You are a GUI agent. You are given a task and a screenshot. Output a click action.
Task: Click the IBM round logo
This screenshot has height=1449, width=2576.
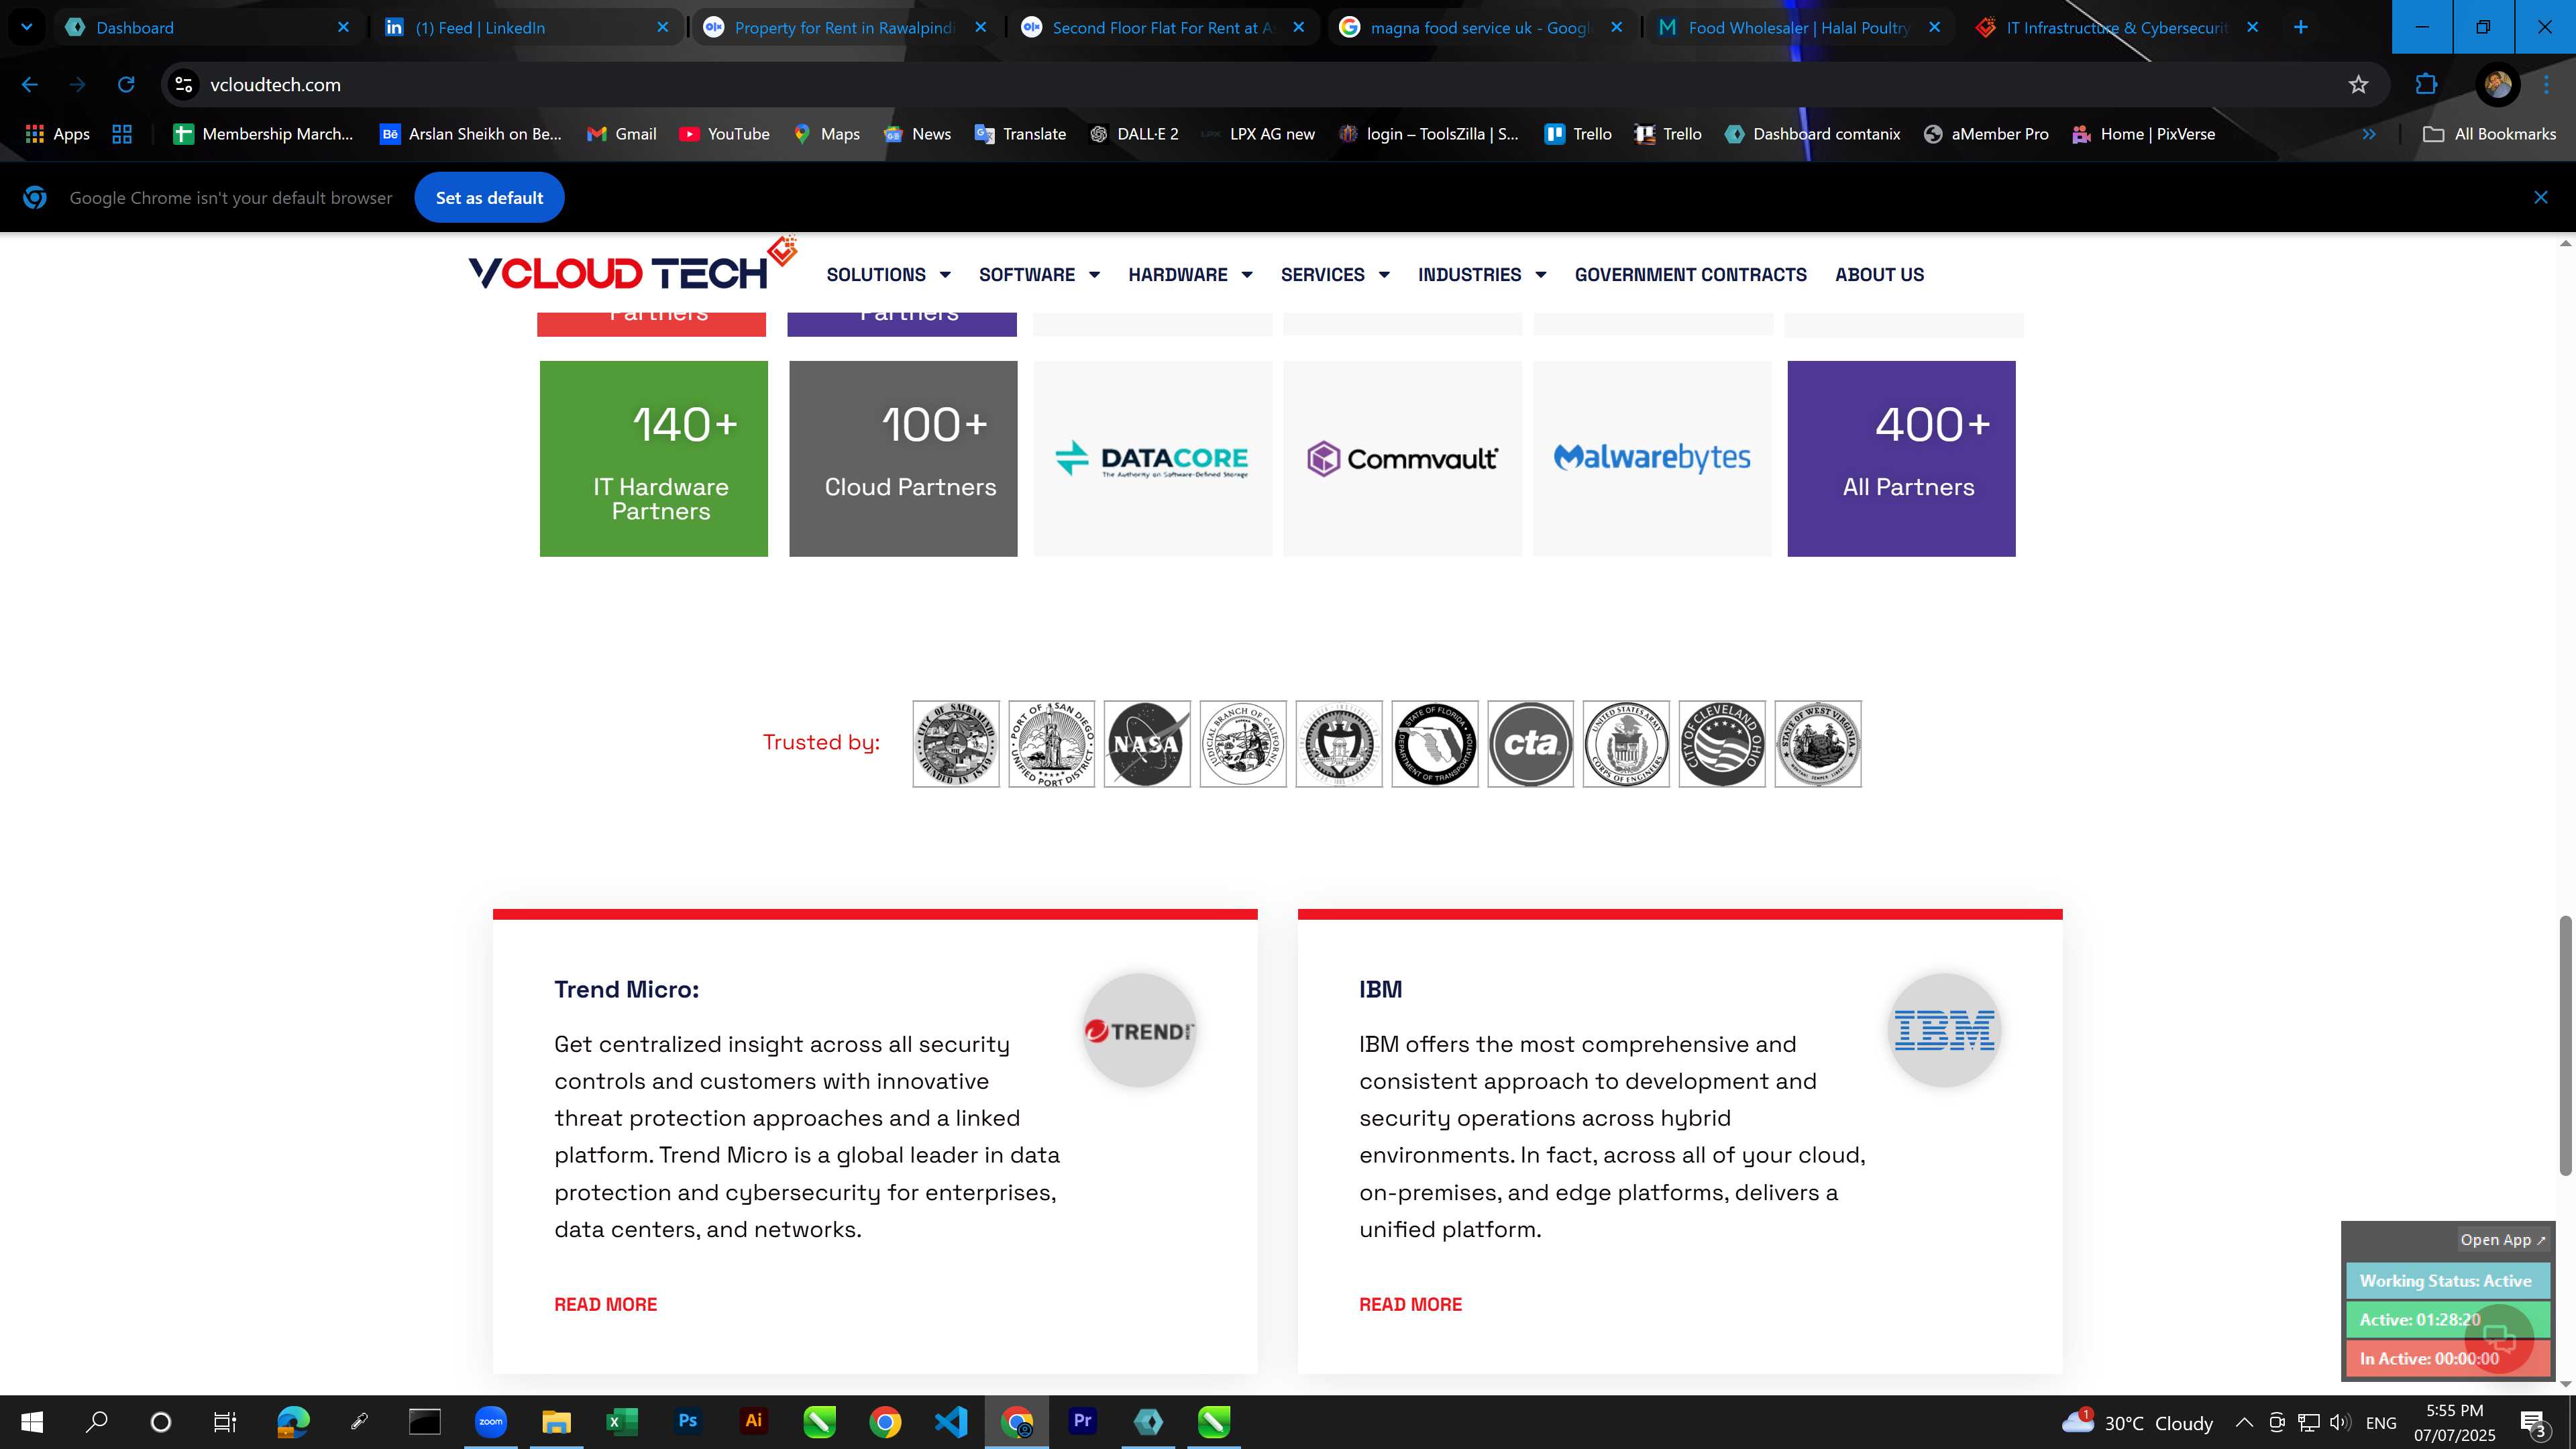tap(1944, 1030)
